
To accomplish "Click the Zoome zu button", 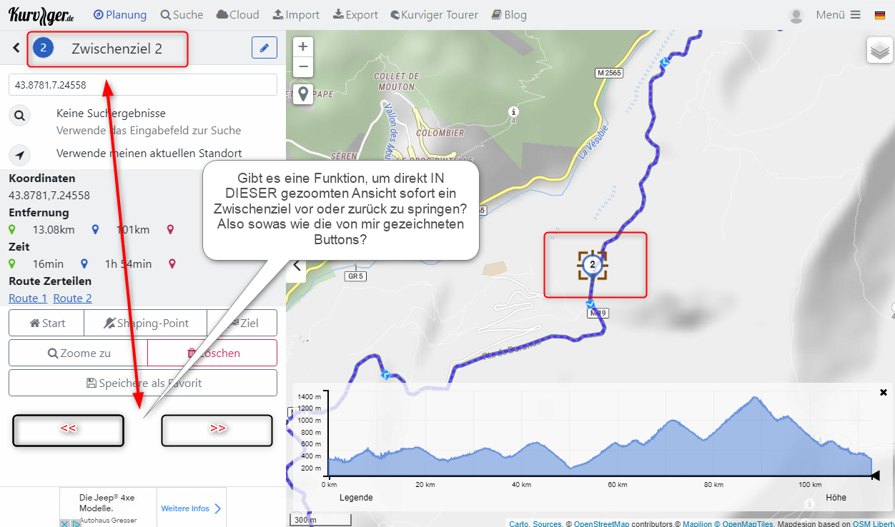I will (78, 353).
